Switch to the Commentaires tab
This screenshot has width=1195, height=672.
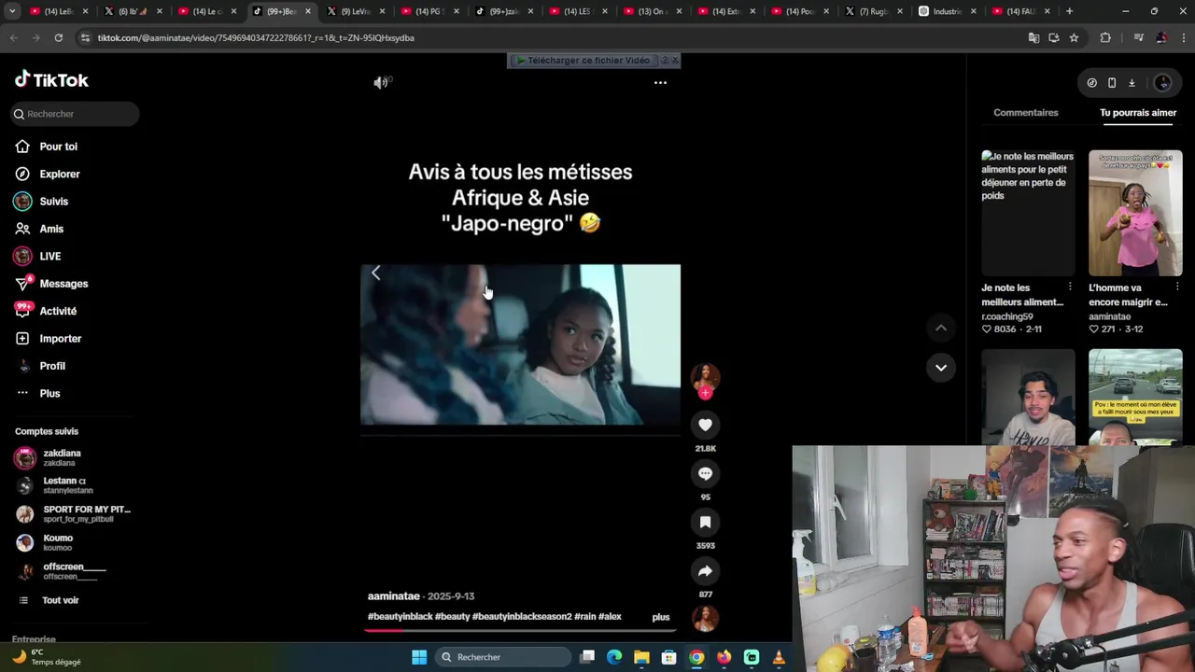pos(1025,113)
